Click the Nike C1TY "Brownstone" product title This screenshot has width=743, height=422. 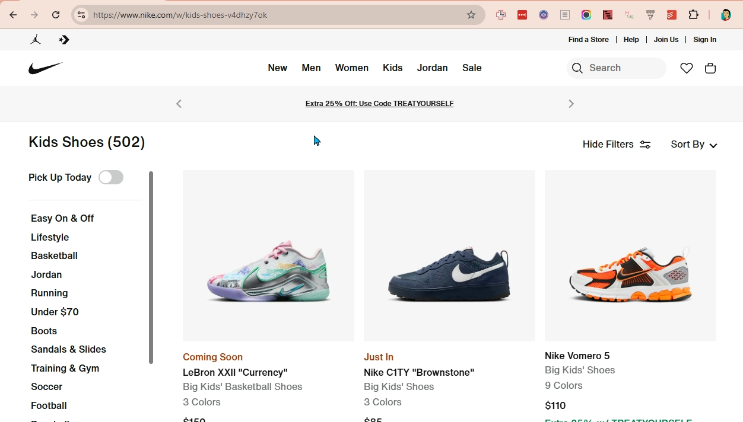click(x=419, y=372)
